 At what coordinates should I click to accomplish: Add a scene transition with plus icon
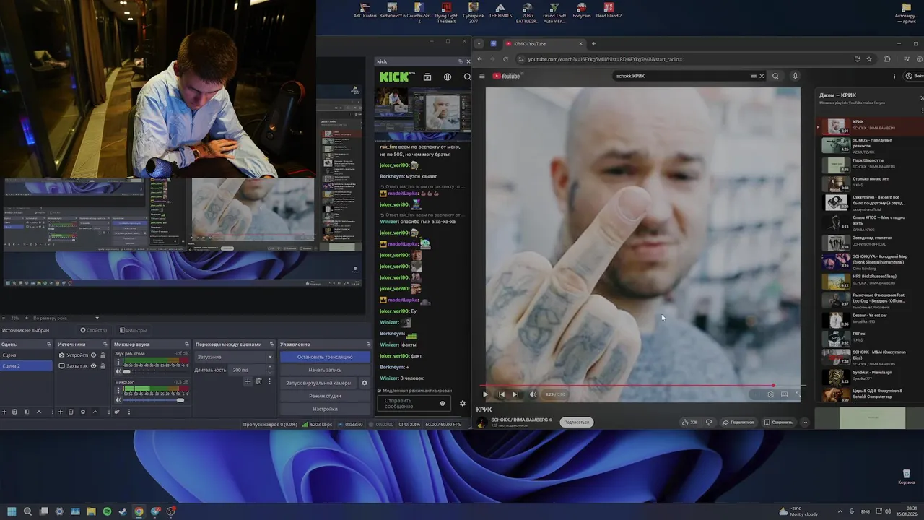pos(248,381)
